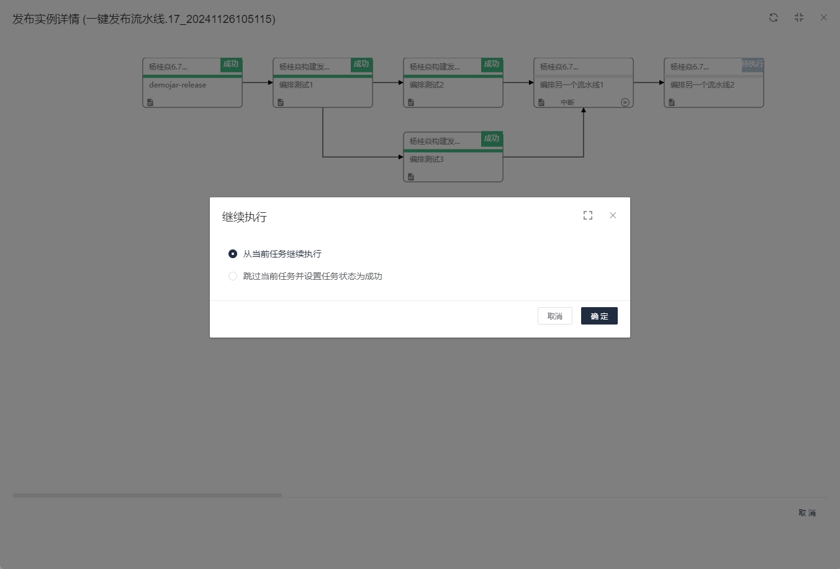Maximize the 继续执行 dialog

(x=588, y=215)
